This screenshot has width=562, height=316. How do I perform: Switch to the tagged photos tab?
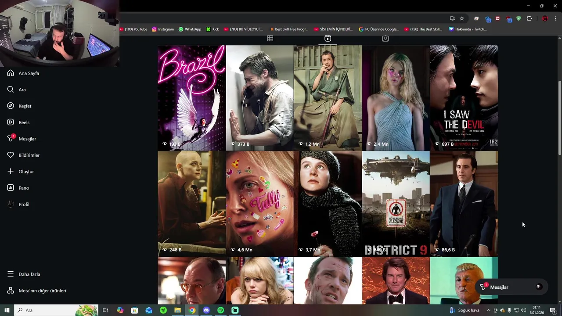[x=385, y=39]
